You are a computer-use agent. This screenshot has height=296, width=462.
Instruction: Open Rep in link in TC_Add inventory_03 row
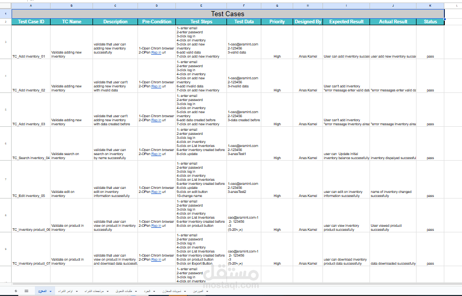[156, 120]
